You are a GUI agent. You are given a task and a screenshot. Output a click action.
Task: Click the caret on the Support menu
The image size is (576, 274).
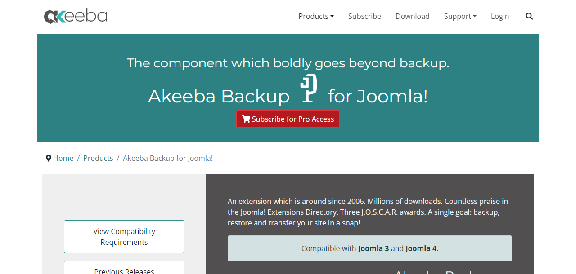(475, 16)
